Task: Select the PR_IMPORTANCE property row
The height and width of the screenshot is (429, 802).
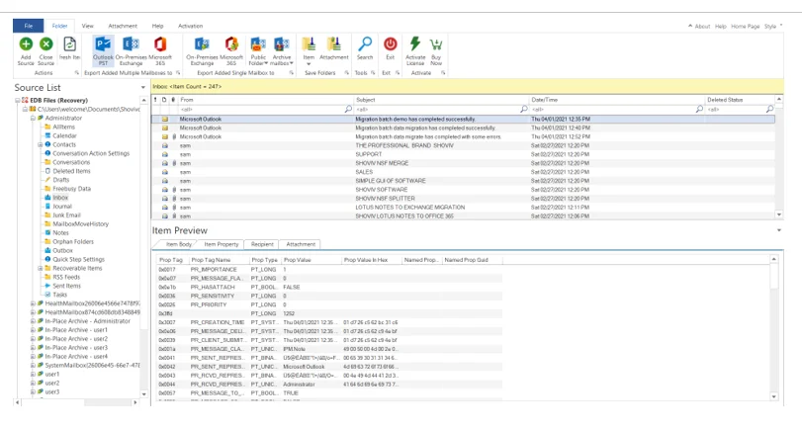Action: (x=329, y=270)
